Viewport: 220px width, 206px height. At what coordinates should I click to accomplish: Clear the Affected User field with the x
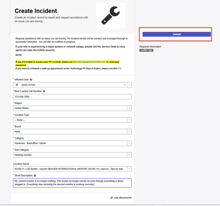pyautogui.click(x=125, y=85)
